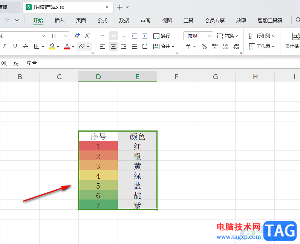Open the 页面 tab

(81, 20)
